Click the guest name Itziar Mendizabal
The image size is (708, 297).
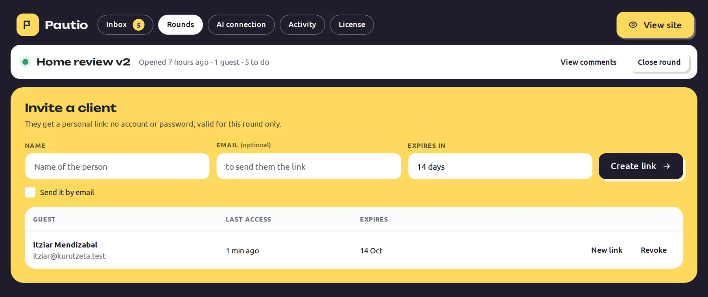65,245
